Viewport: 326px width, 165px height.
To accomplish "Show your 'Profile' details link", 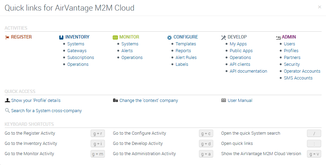I will pyautogui.click(x=36, y=101).
